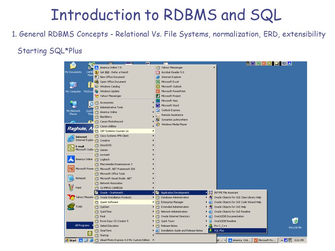Open My Computer desktop icon
This screenshot has height=251, width=335.
(73, 87)
